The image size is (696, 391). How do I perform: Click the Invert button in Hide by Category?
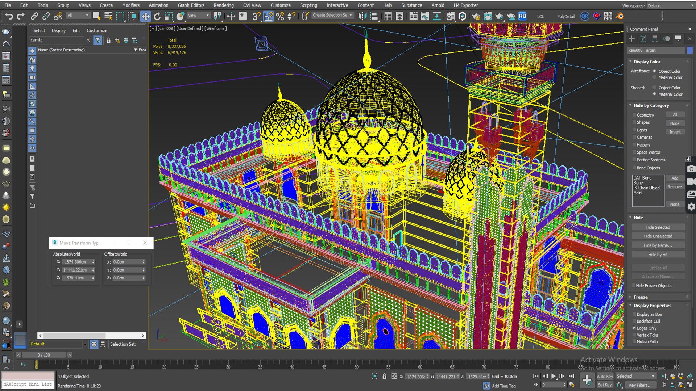click(x=675, y=132)
